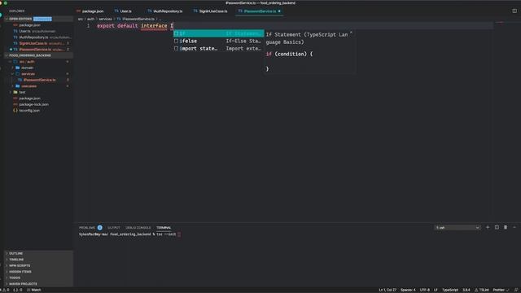Click the panel chevron beside the trash icon

514,227
